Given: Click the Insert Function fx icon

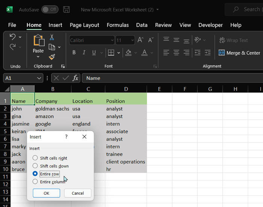Looking at the screenshot, I should pyautogui.click(x=76, y=78).
